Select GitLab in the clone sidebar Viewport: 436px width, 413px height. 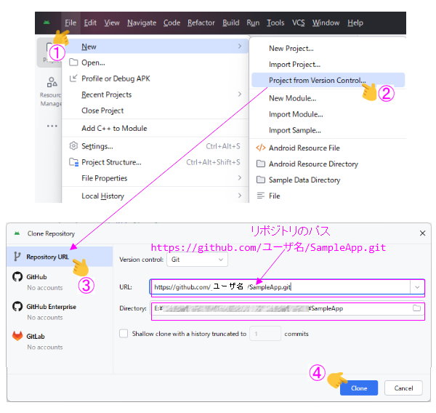pos(36,336)
